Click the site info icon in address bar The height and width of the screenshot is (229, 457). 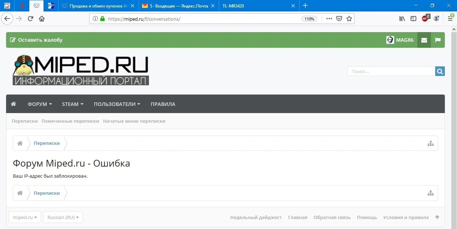coord(95,19)
